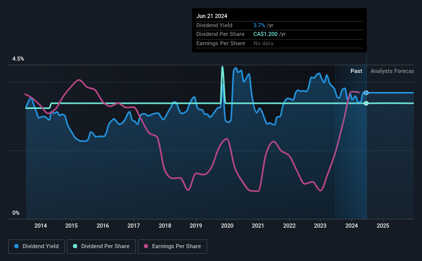The height and width of the screenshot is (261, 422).
Task: Click the blue Dividend Yield legend dot
Action: pyautogui.click(x=16, y=246)
